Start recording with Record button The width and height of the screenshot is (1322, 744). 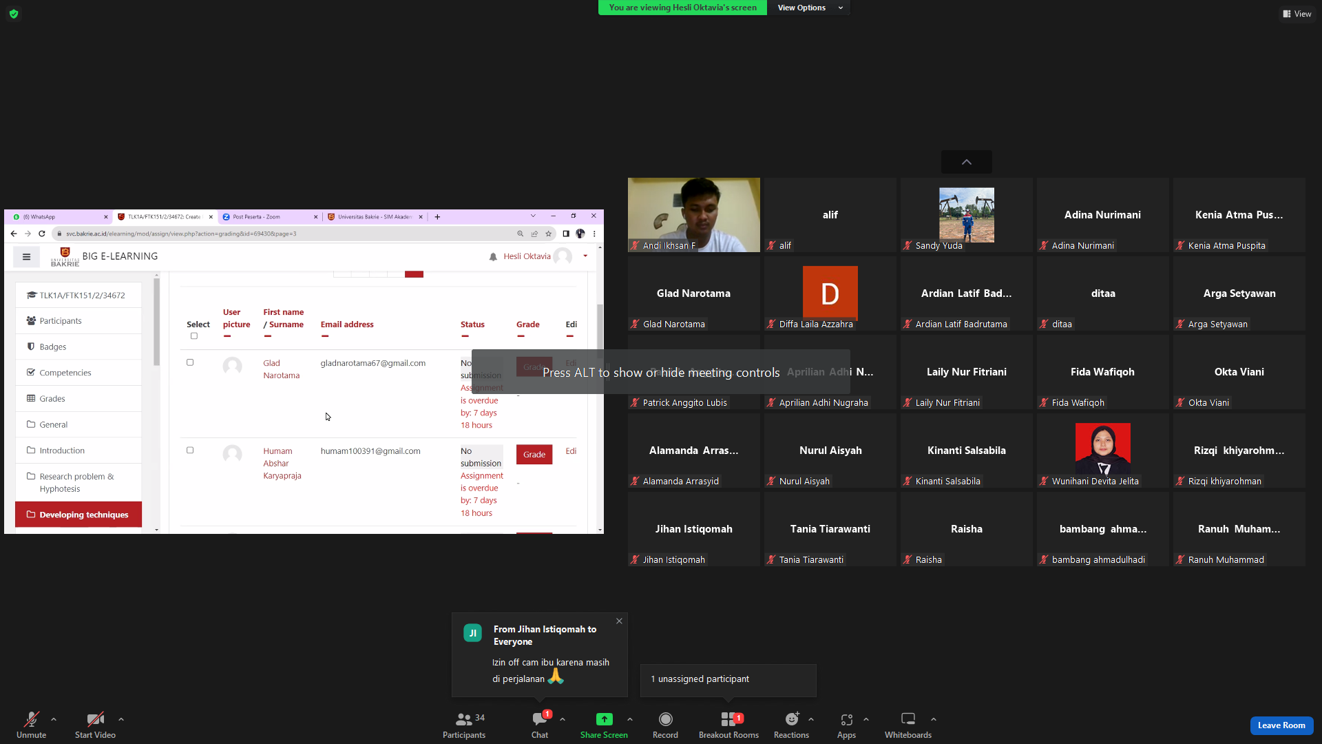665,725
